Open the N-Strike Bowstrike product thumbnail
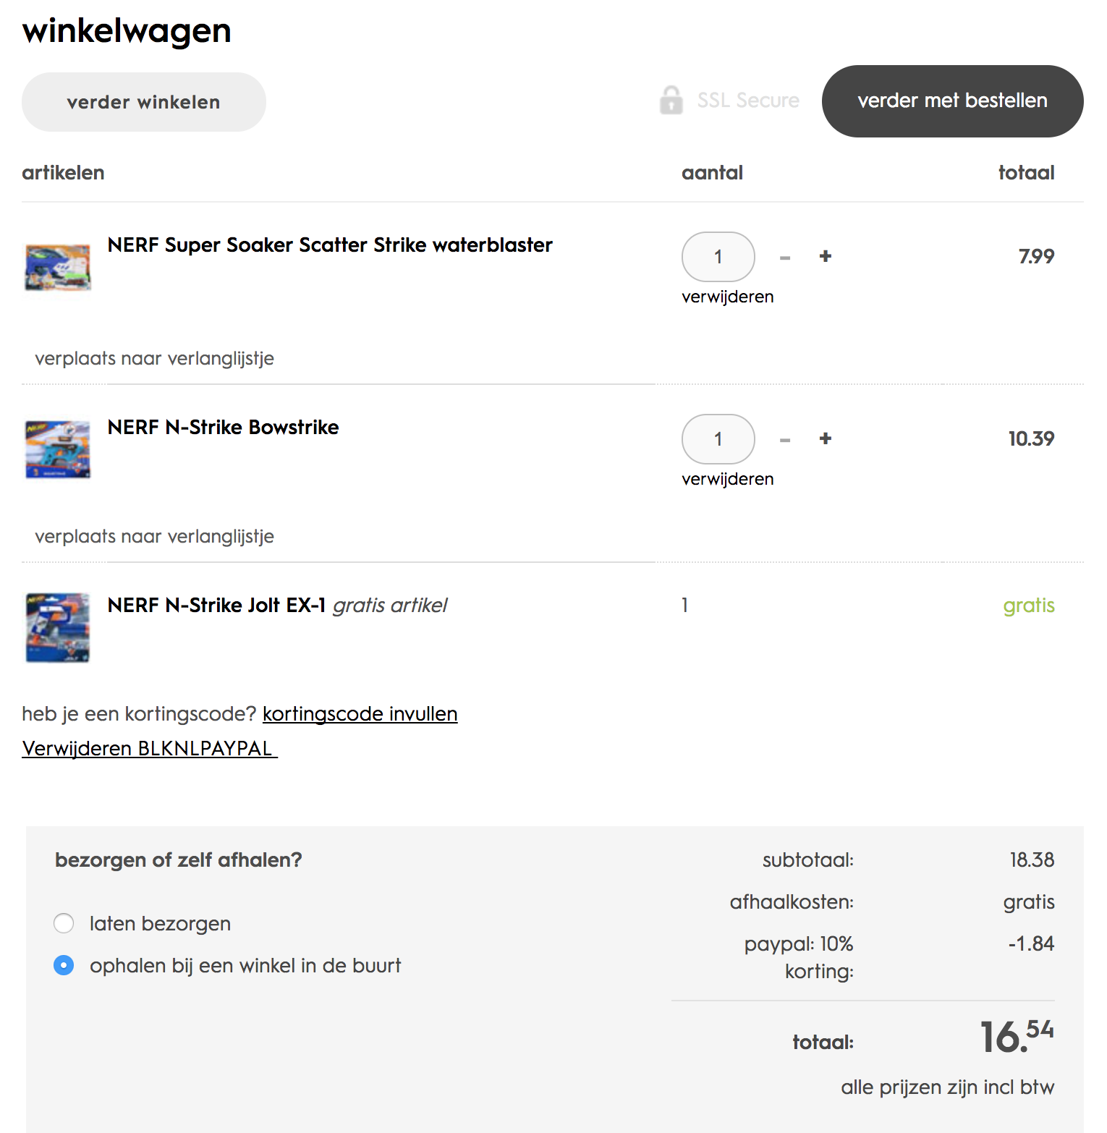This screenshot has height=1133, width=1107. point(58,449)
